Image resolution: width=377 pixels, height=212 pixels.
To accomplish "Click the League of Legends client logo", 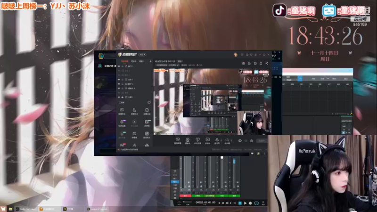I will [101, 56].
